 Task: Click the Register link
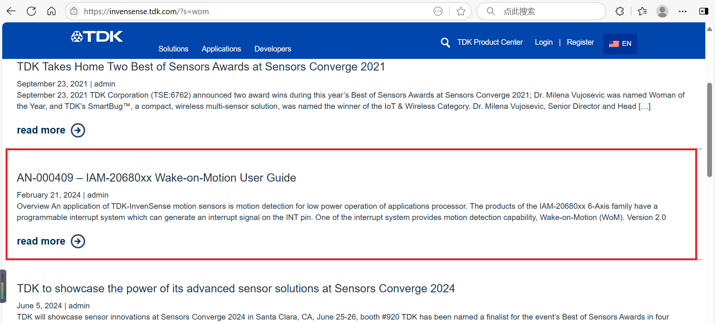(x=580, y=42)
